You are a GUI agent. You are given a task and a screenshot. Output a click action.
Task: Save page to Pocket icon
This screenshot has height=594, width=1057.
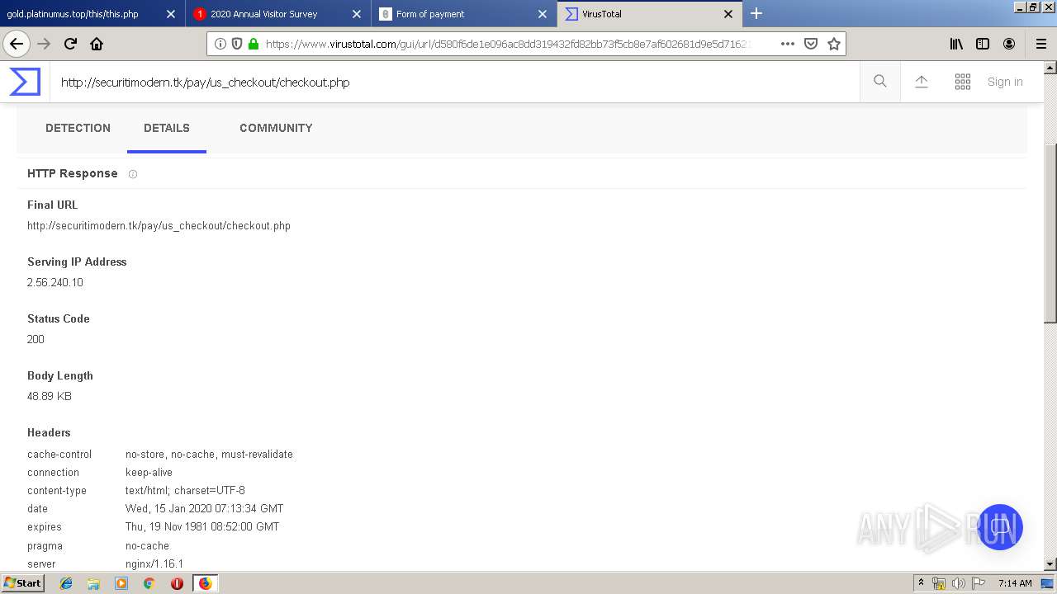coord(811,44)
